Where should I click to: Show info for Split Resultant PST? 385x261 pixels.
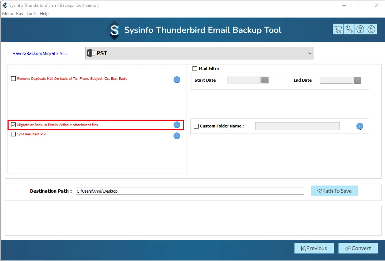(177, 136)
